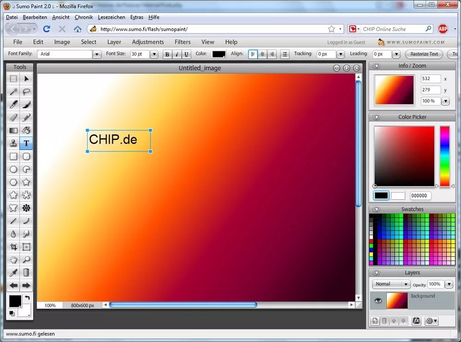Select the move arrow tool
The image size is (461, 342).
[x=26, y=79]
